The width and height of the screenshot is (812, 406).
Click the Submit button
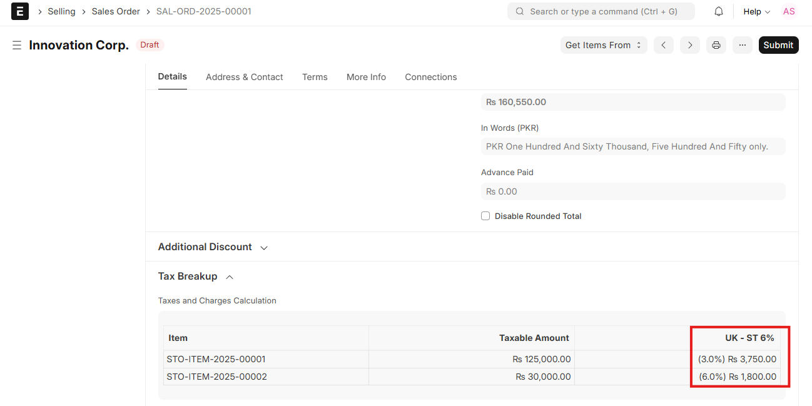[x=778, y=45]
